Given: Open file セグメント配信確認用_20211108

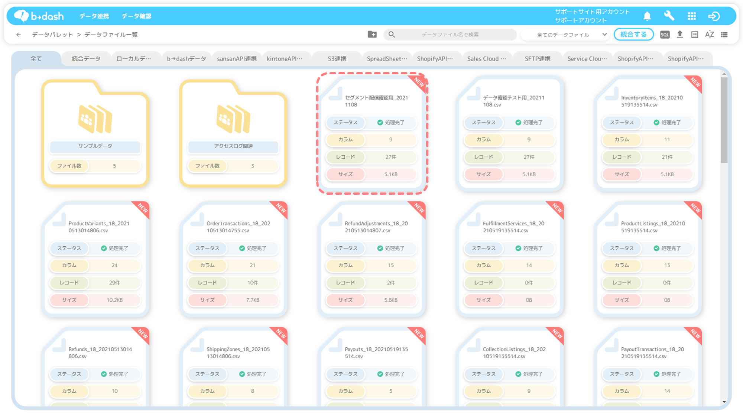Looking at the screenshot, I should [x=372, y=133].
